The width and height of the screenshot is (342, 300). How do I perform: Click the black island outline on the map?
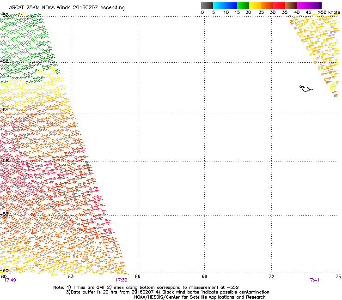pyautogui.click(x=305, y=89)
